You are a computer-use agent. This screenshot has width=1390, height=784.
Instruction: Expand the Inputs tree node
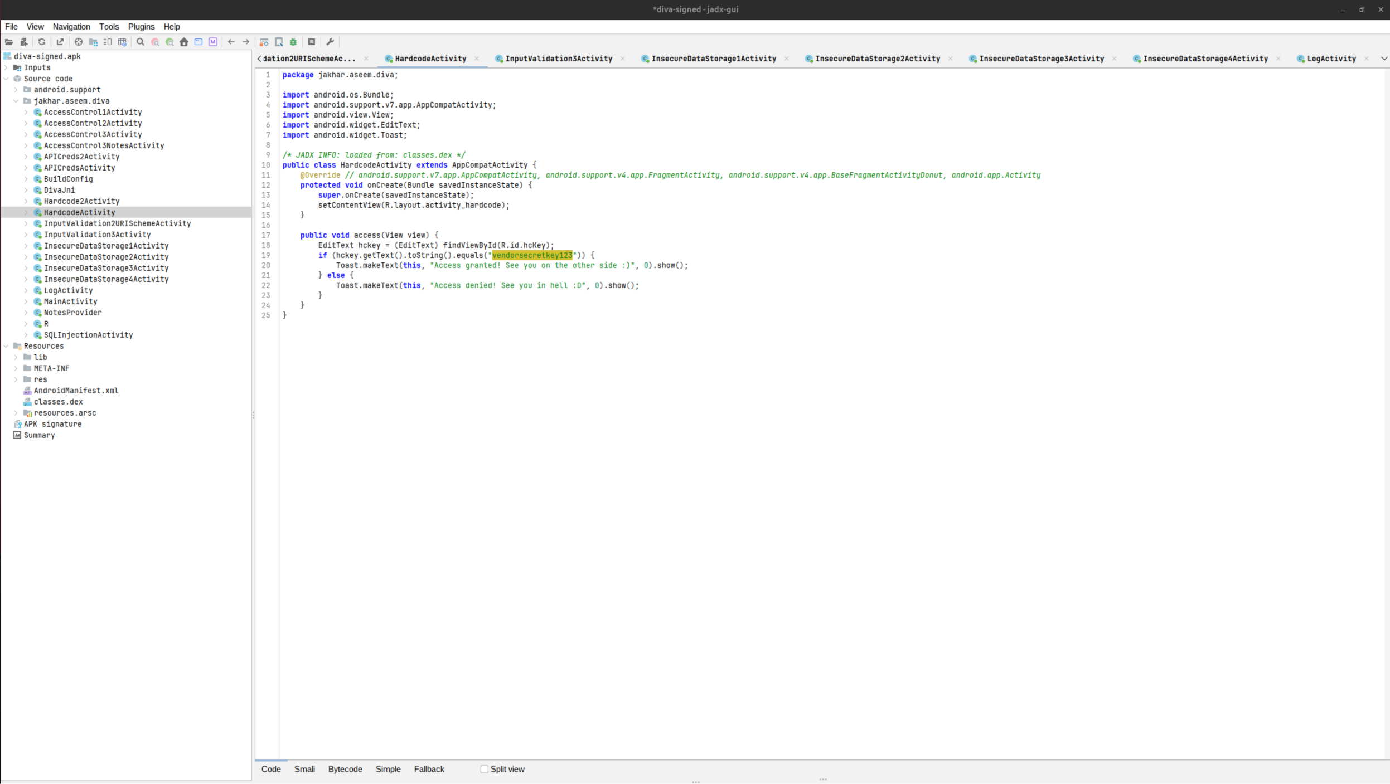[6, 67]
